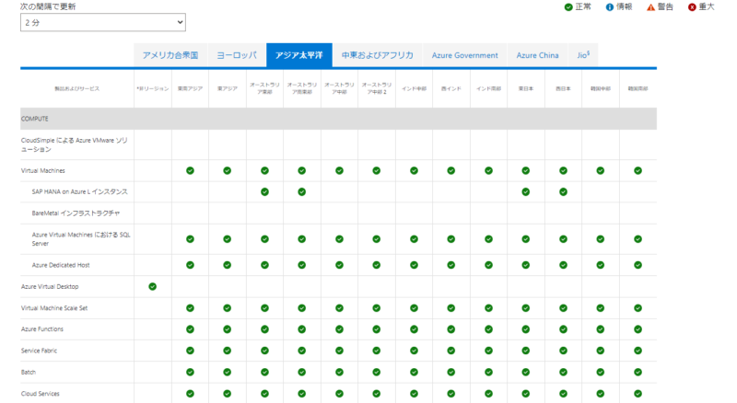Click the Virtual Machines row label

click(x=42, y=170)
